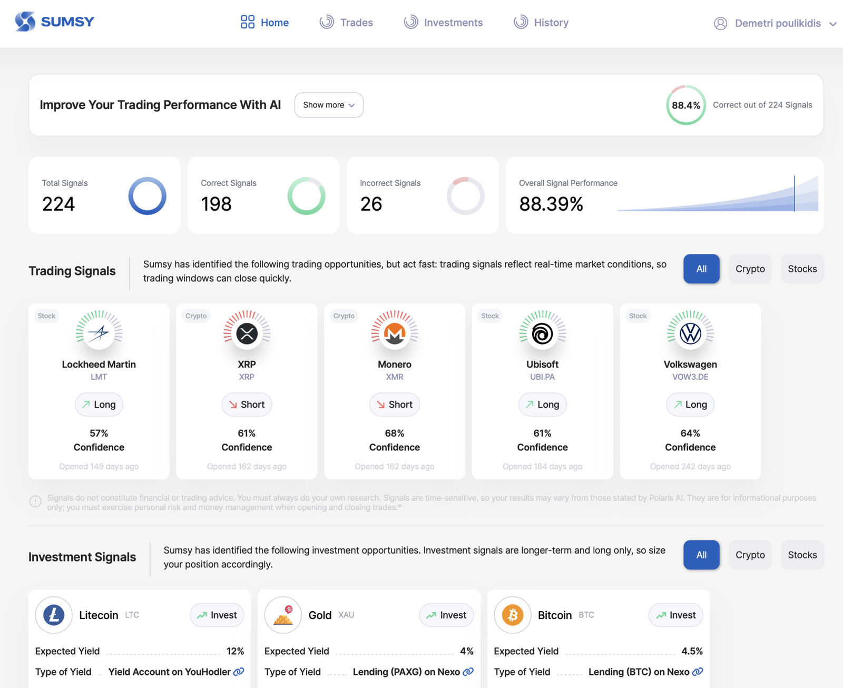
Task: Open the Bitcoin coin icon
Action: point(513,615)
